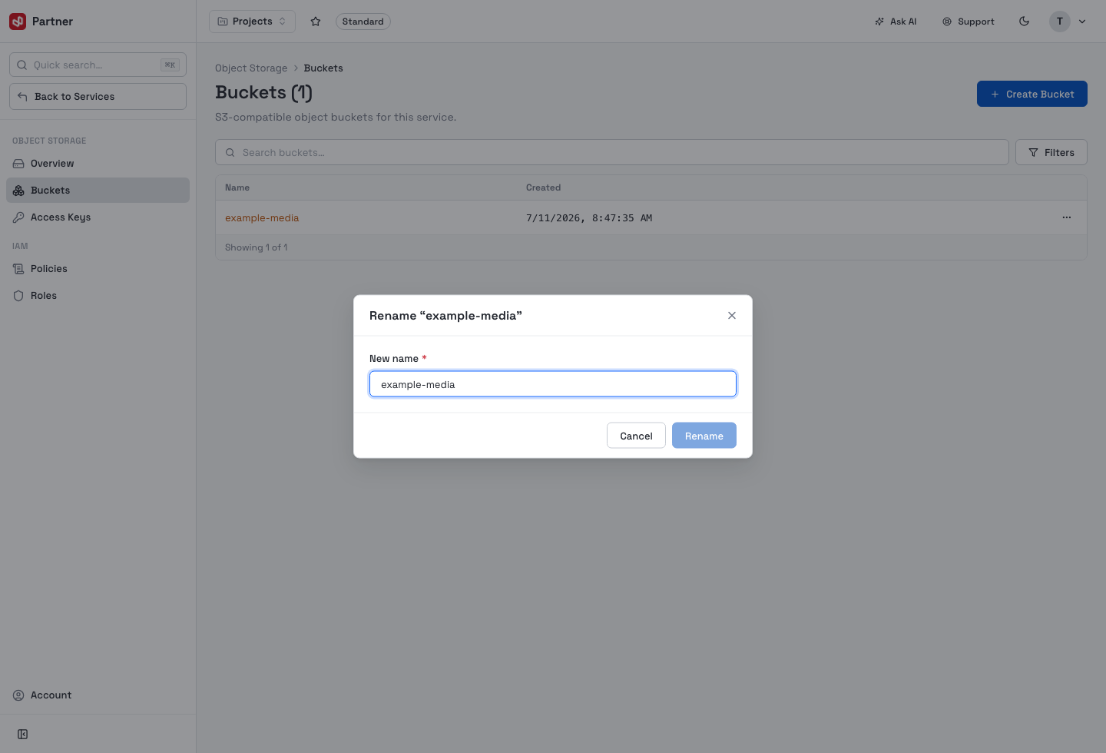Click the Buckets breadcrumb text
The width and height of the screenshot is (1106, 753).
click(323, 68)
